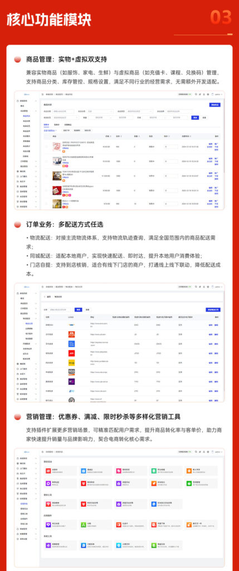Open the green 积分商城 points mall icon

click(154, 471)
